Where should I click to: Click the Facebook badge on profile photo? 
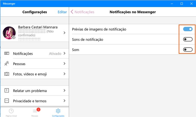(x=14, y=37)
